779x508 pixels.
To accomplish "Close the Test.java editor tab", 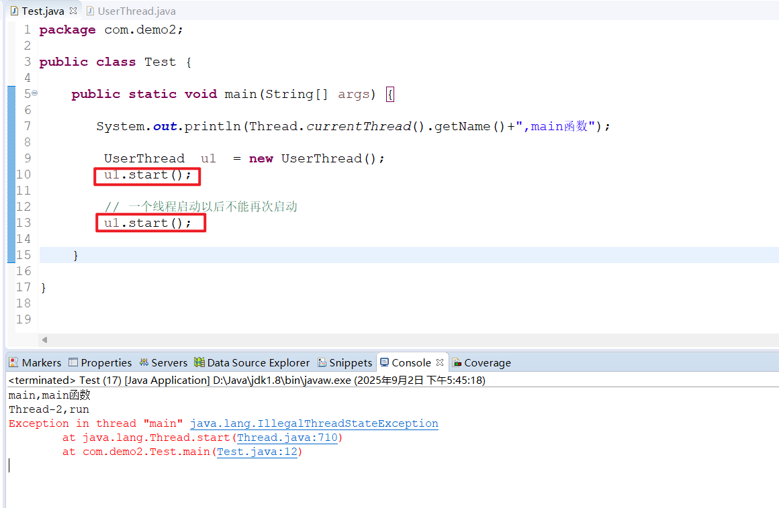I will point(73,11).
